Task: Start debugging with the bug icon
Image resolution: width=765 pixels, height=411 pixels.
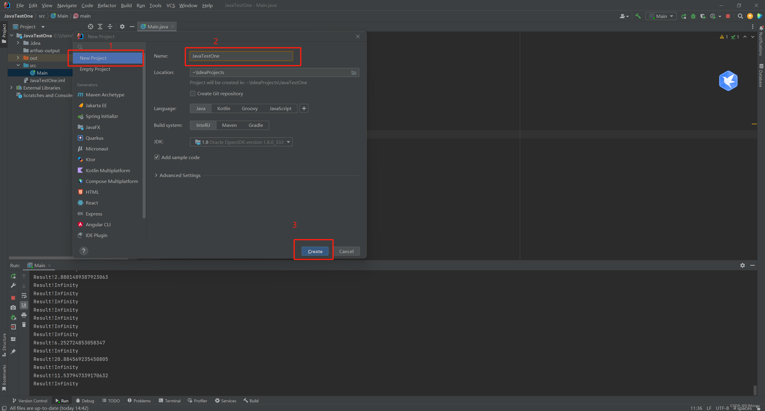Action: click(x=693, y=16)
